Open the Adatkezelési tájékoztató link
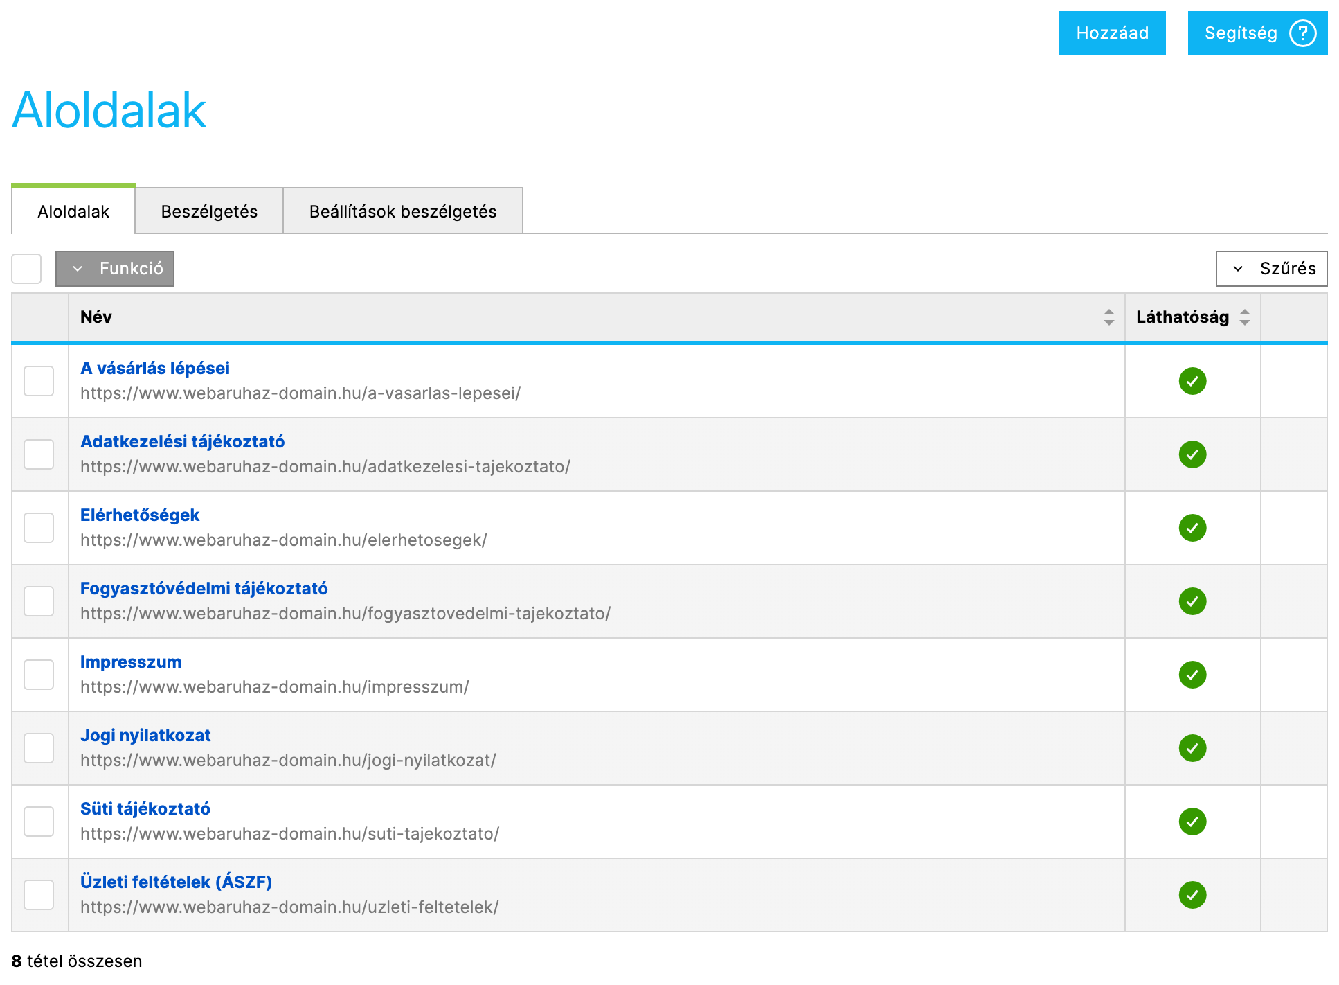 click(183, 441)
